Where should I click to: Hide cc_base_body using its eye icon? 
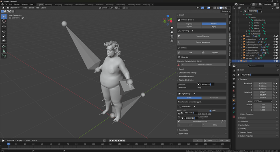tap(274, 39)
